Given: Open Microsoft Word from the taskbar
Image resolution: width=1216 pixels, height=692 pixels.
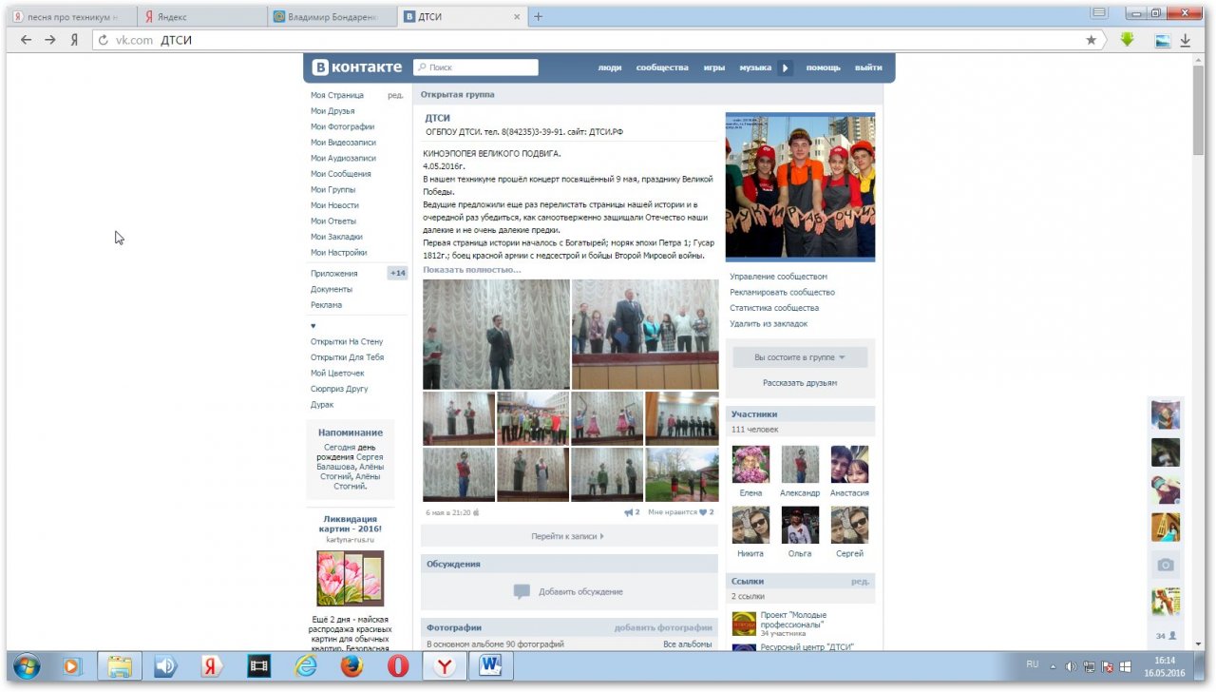Looking at the screenshot, I should (491, 666).
